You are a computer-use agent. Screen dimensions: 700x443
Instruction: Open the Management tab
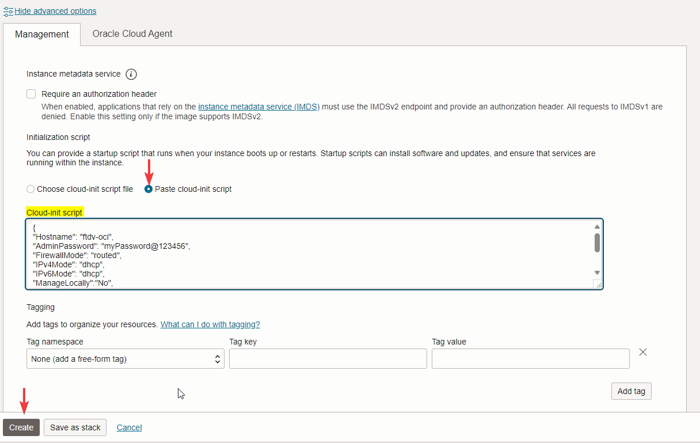(x=42, y=34)
